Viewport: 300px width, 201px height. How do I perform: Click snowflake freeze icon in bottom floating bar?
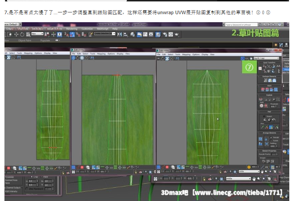[x=221, y=179]
